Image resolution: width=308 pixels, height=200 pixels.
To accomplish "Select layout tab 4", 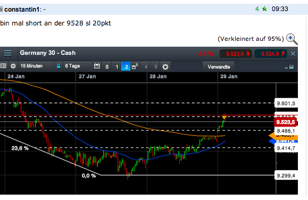I will point(146,67).
